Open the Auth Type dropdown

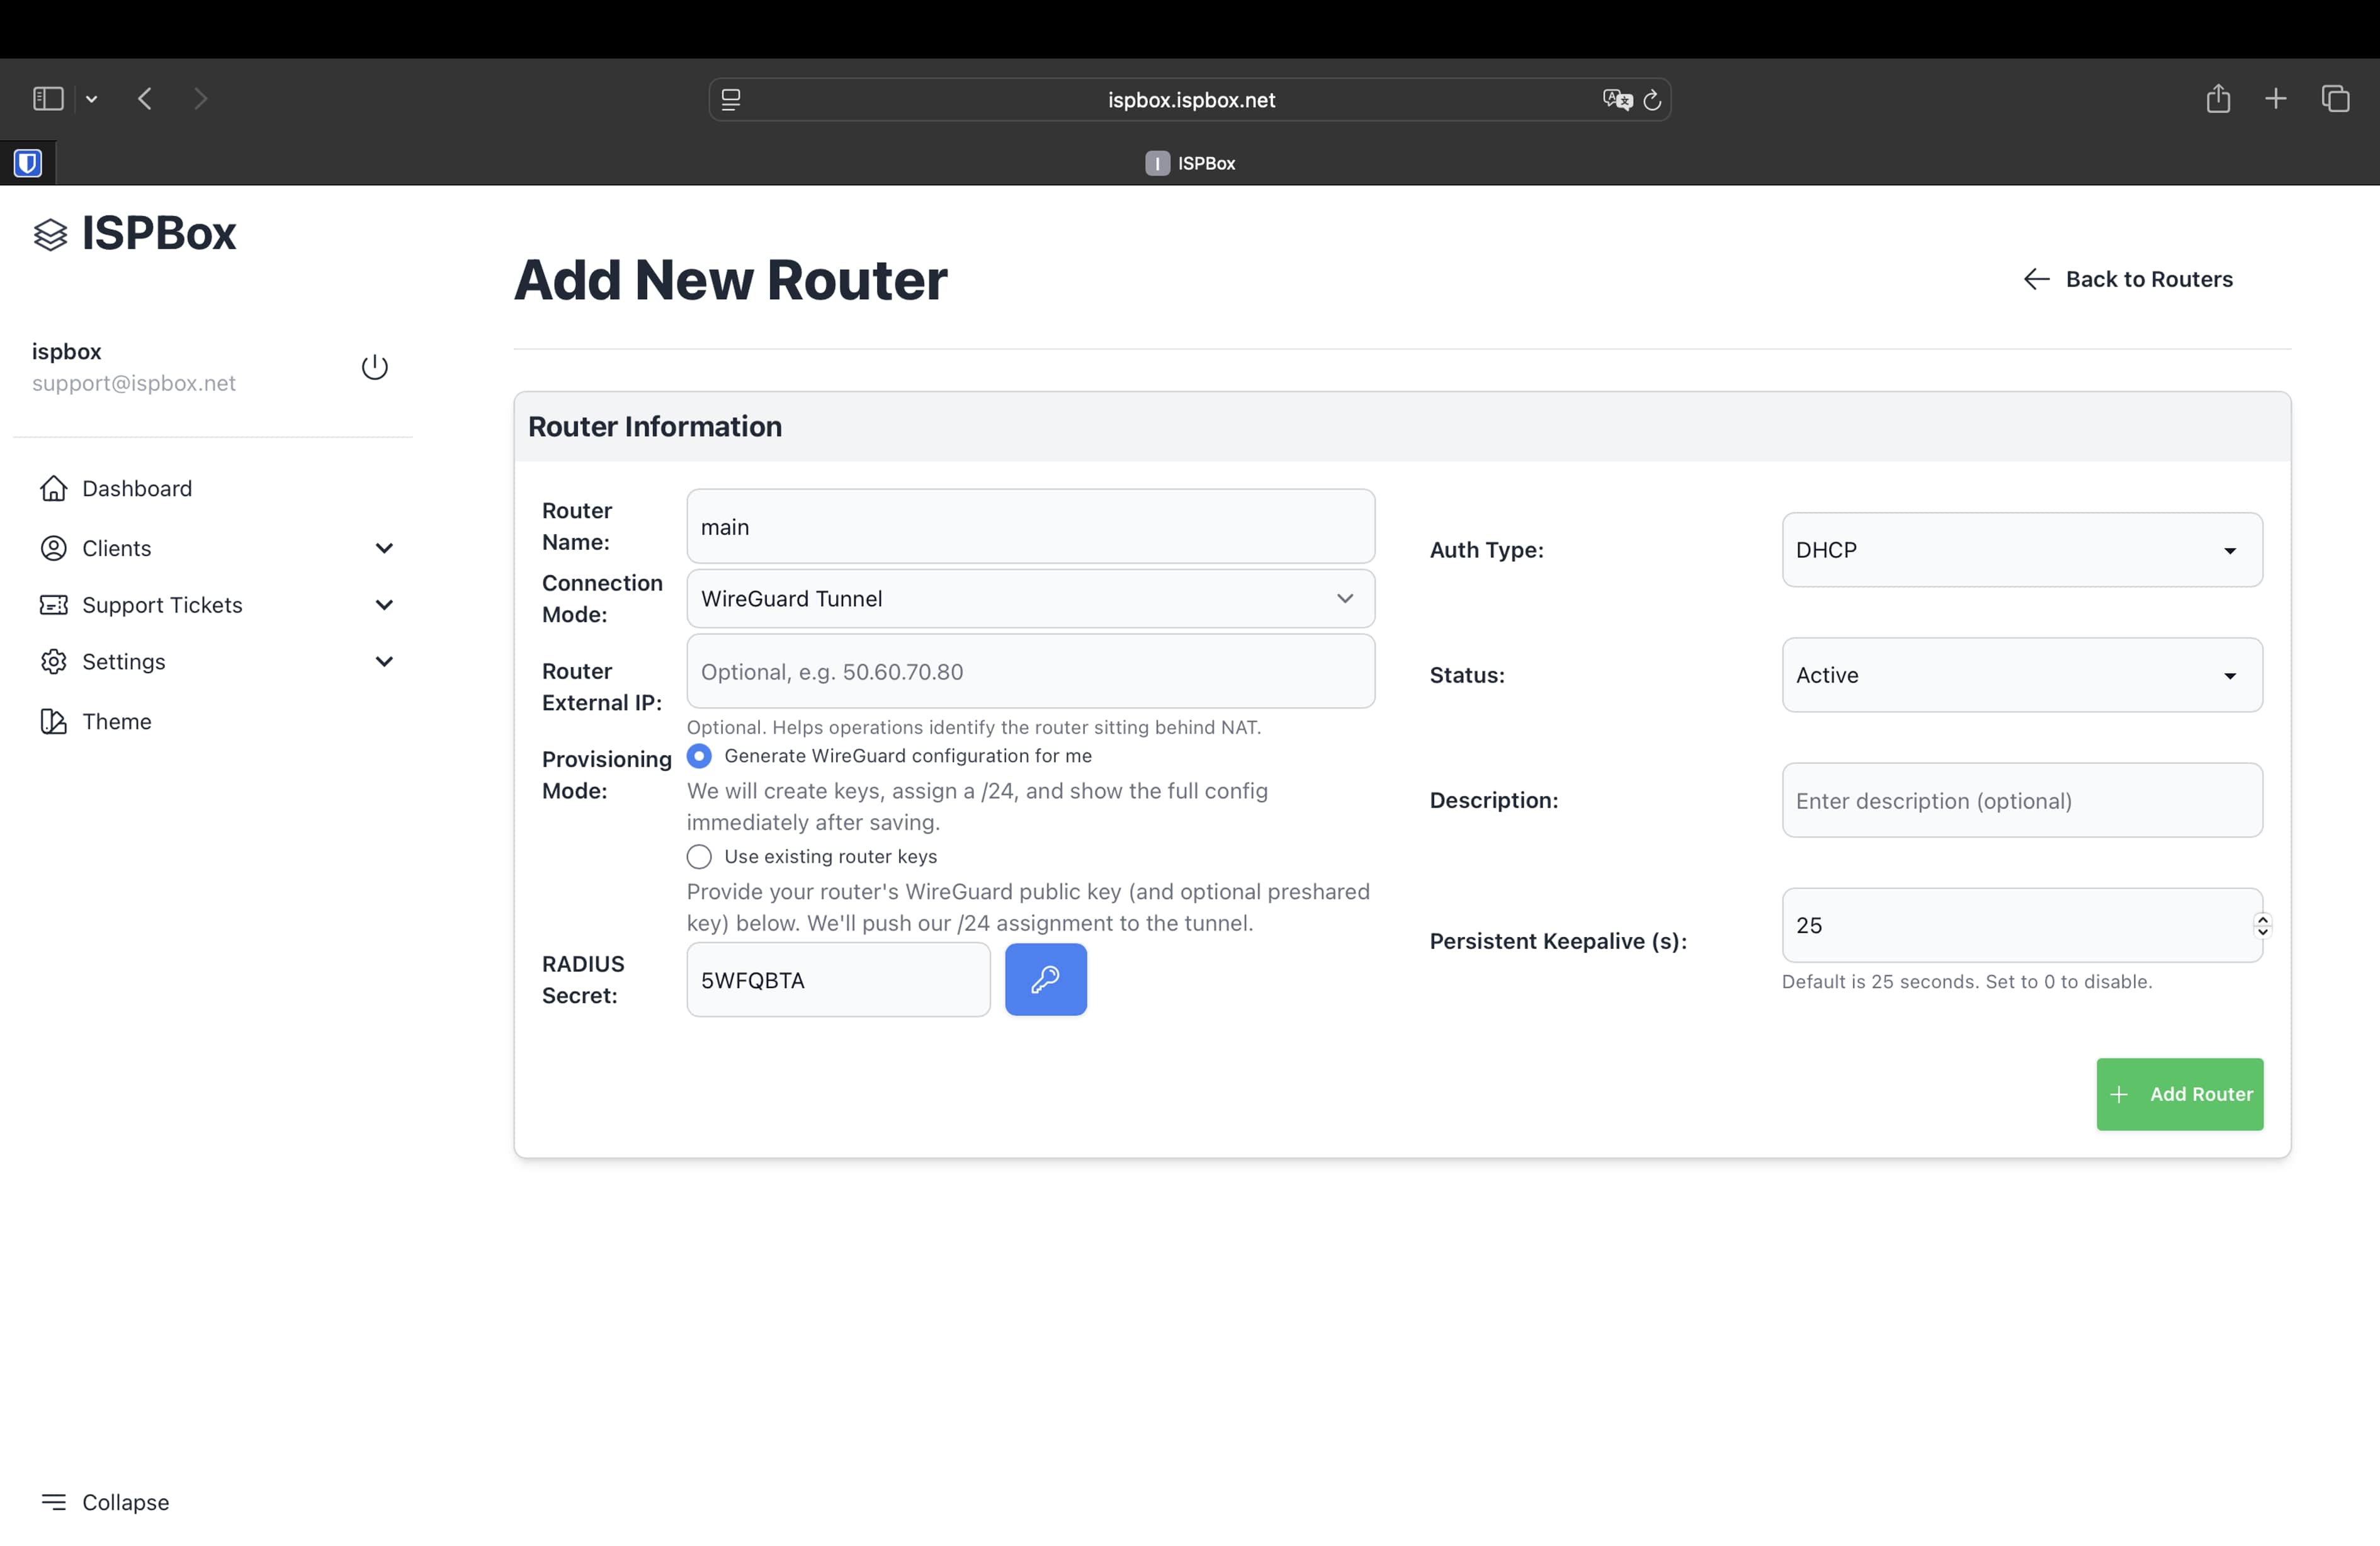click(2021, 550)
